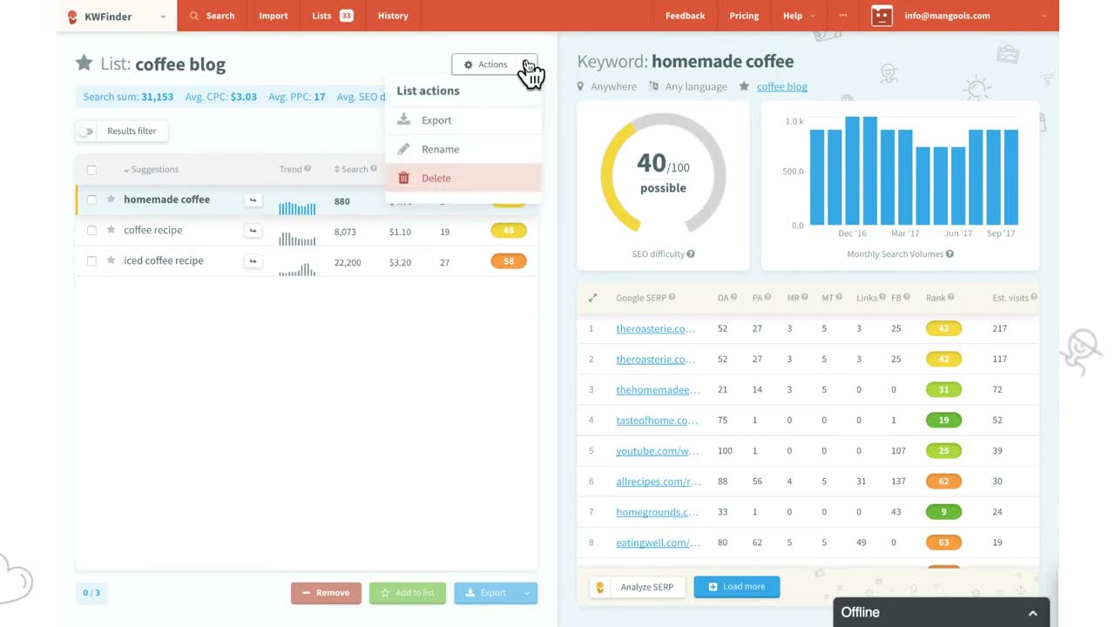
Task: Open the allrecipes.com SERP result link
Action: [658, 482]
